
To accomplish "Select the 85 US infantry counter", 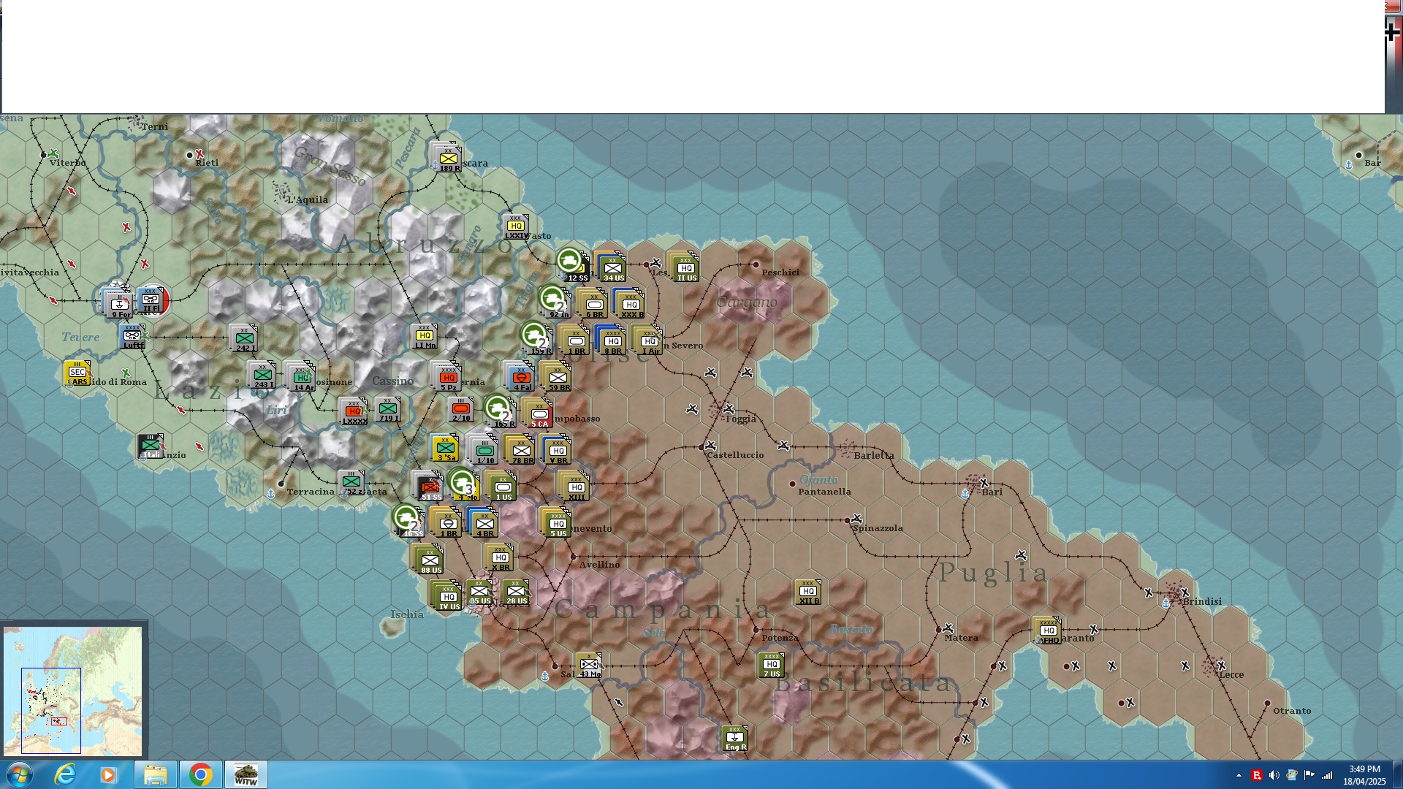I will tap(480, 592).
